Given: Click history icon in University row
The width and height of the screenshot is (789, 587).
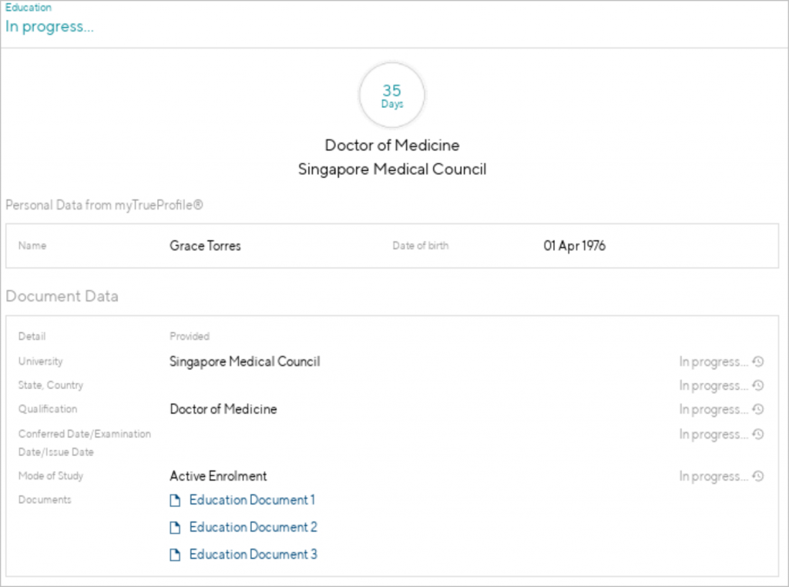Looking at the screenshot, I should [x=758, y=361].
